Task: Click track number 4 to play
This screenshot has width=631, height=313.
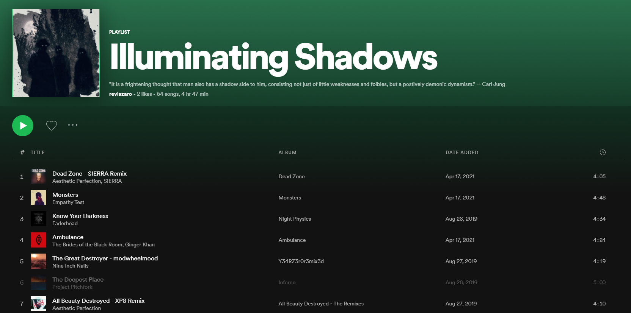Action: pos(22,240)
